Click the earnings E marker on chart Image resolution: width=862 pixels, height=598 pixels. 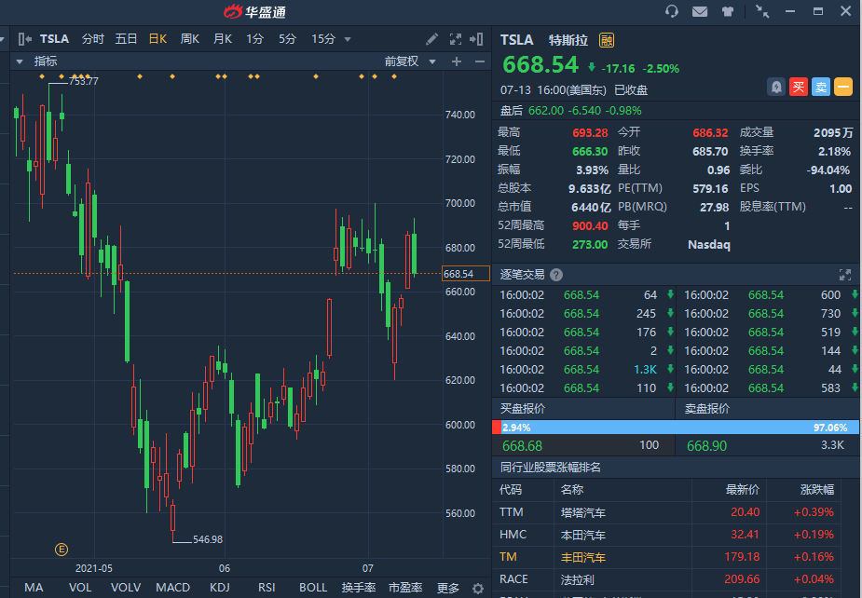coord(62,549)
